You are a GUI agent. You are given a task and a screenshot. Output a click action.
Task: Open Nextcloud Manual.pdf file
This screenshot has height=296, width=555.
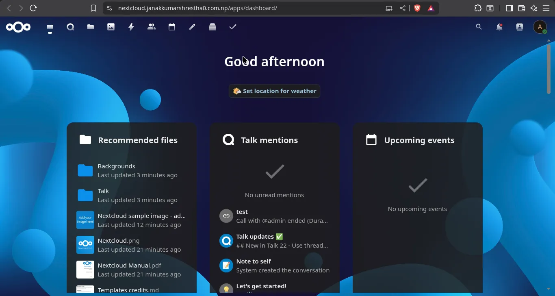pyautogui.click(x=130, y=266)
